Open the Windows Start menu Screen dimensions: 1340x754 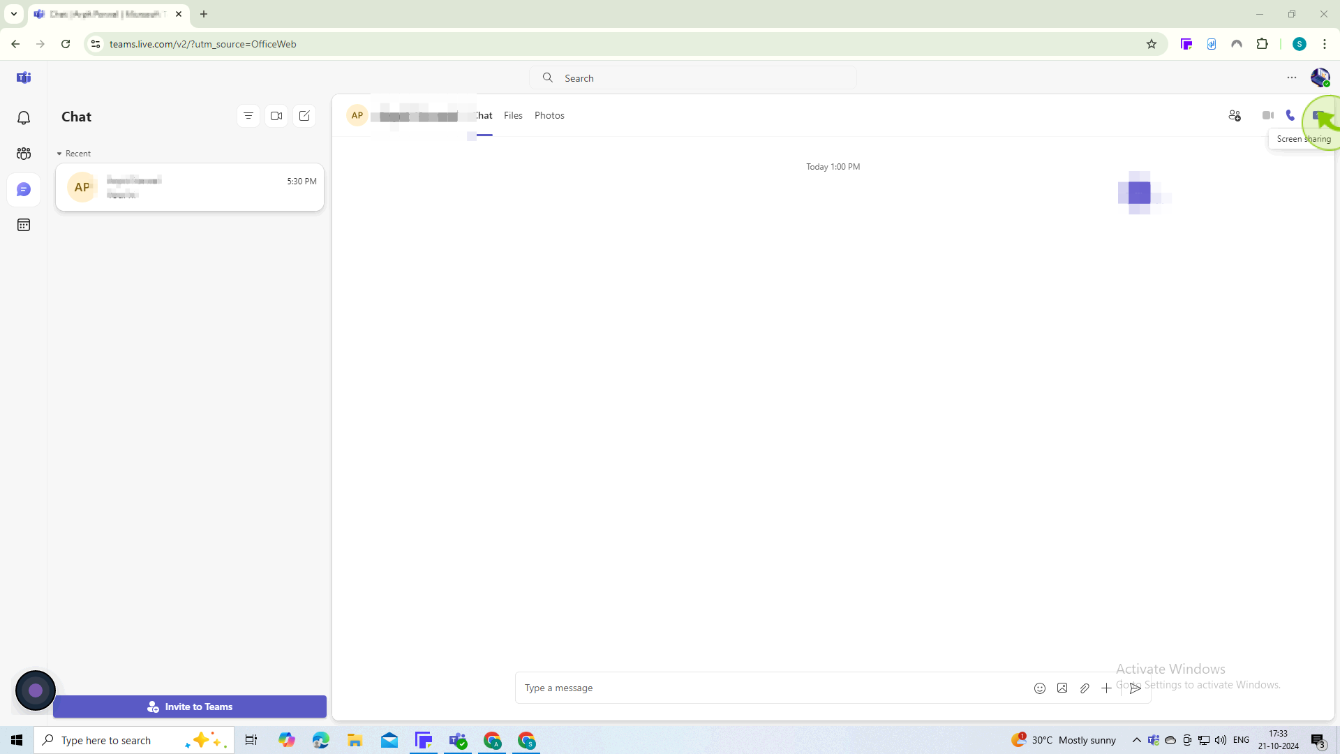(17, 740)
